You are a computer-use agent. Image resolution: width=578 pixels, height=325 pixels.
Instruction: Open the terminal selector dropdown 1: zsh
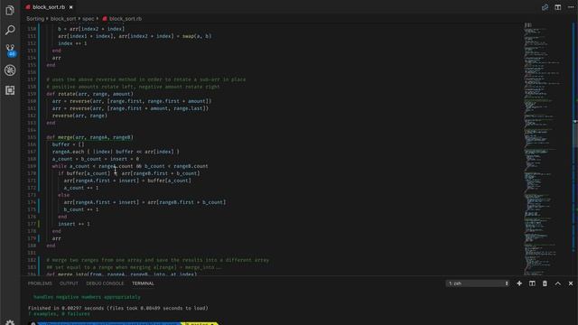tap(478, 283)
